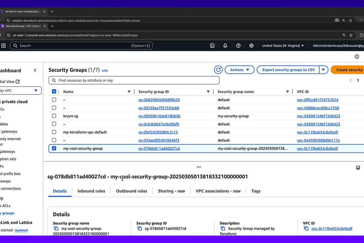The width and height of the screenshot is (364, 243).
Task: Select the row for sg-034ae0034910646f3
Action: [54, 140]
